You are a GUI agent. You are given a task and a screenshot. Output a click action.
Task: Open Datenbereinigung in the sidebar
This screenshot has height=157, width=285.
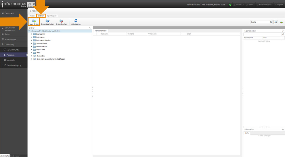[x=14, y=65]
